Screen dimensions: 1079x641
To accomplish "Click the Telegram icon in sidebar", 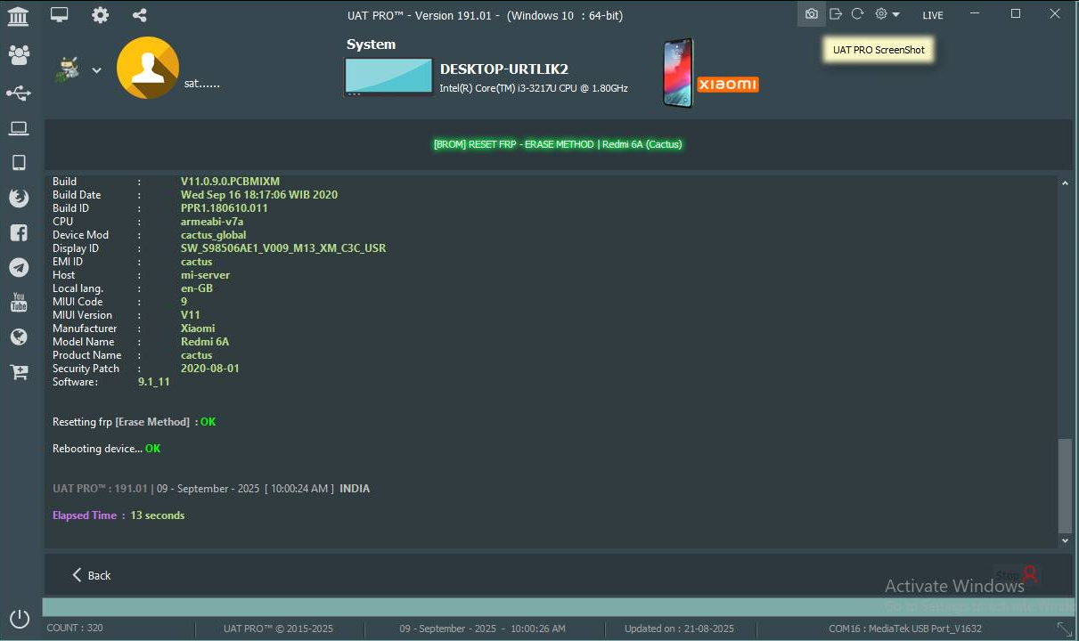I will (x=19, y=267).
